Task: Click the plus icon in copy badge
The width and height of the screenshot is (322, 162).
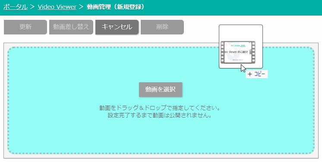Action: point(250,74)
